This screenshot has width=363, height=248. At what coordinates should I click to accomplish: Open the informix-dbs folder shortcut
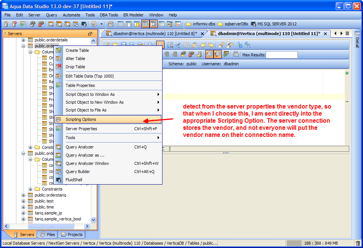201,24
